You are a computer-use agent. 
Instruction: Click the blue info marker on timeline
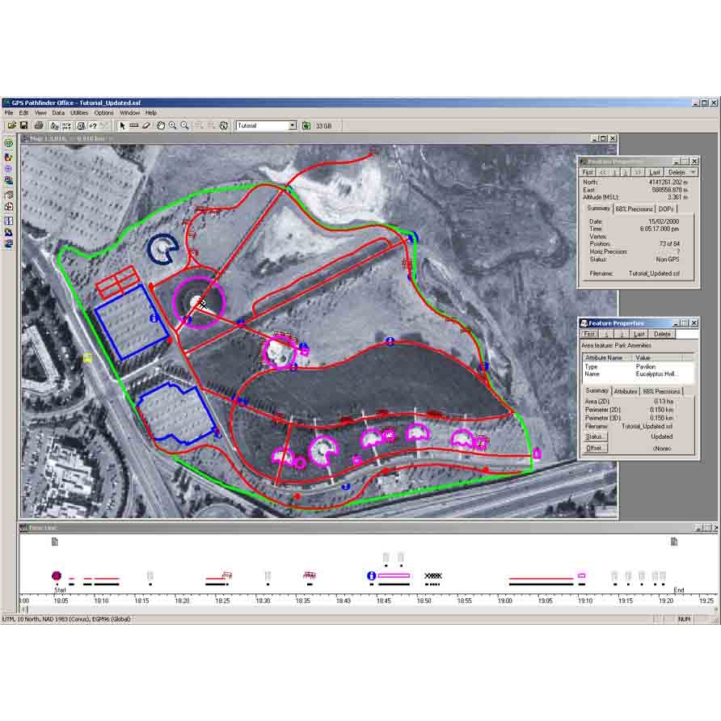[x=371, y=576]
